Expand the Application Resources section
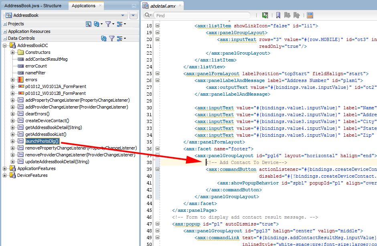This screenshot has width=377, height=246. coord(5,31)
